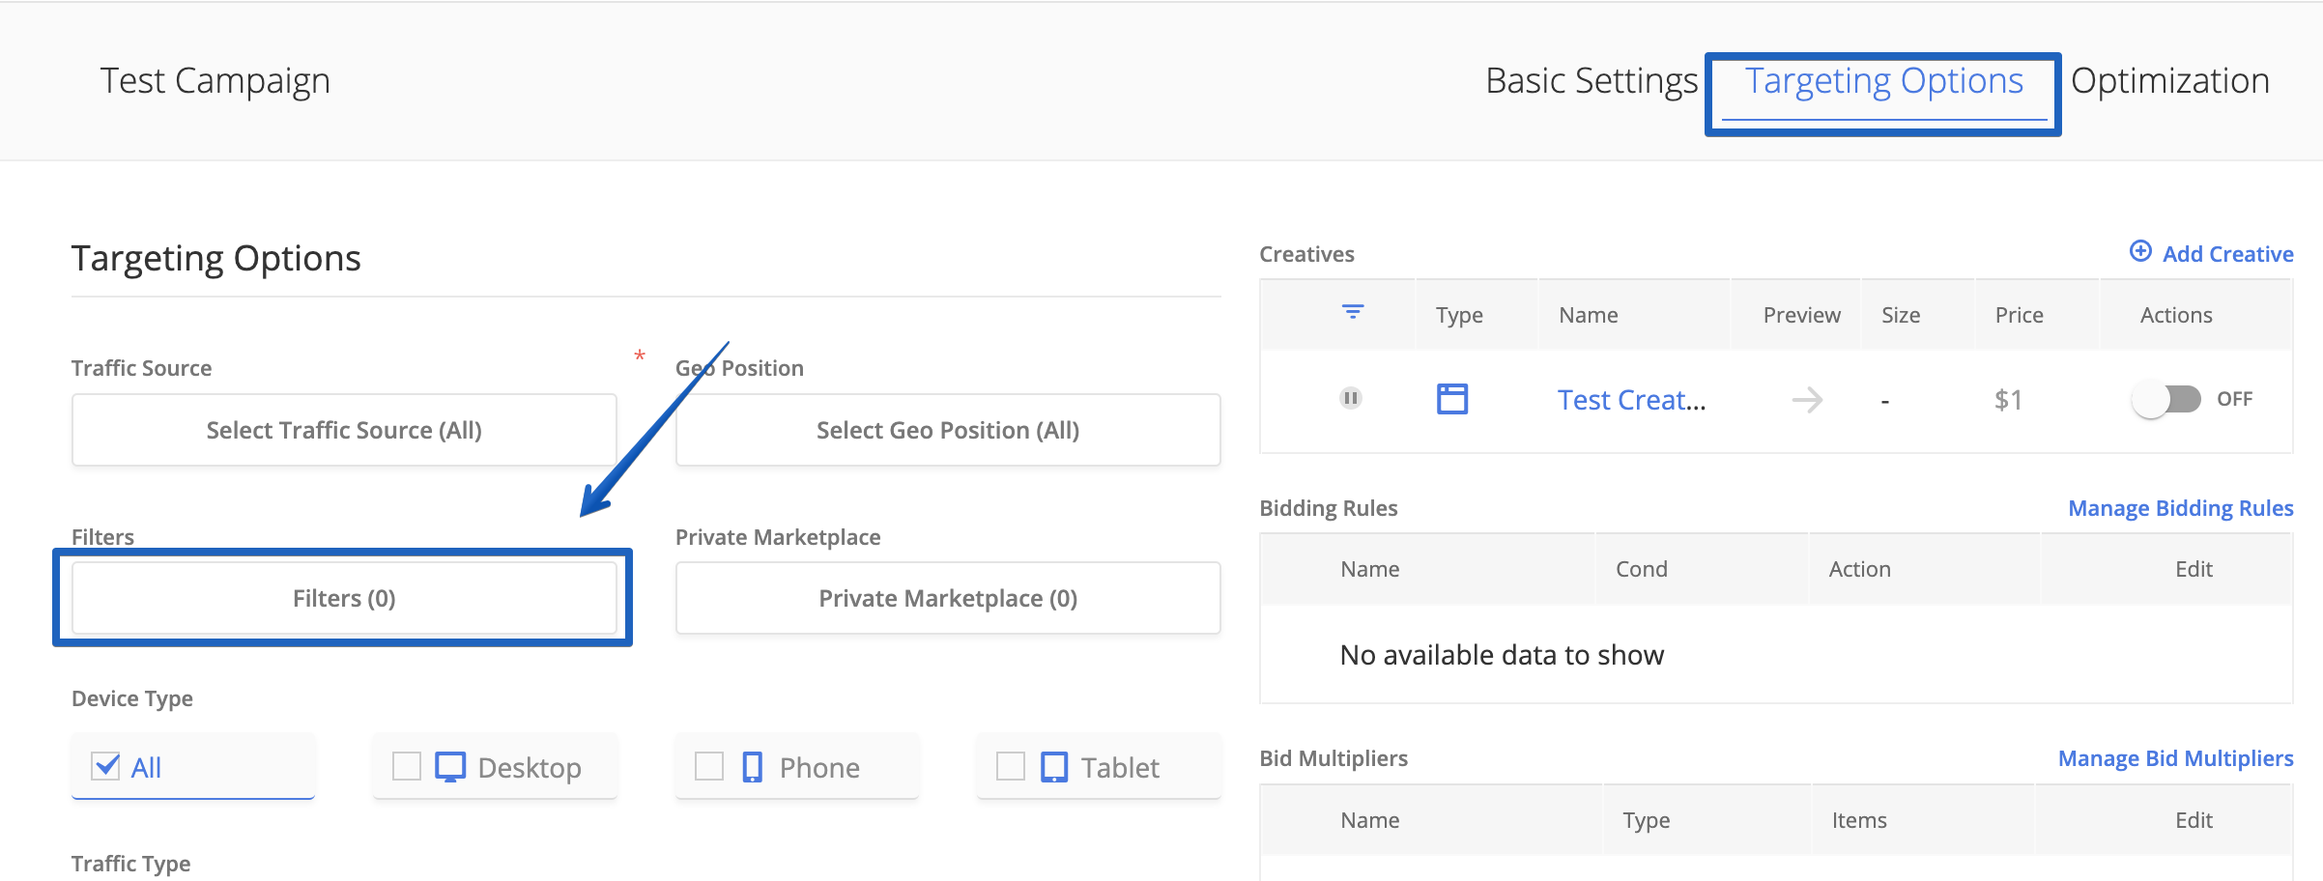Click the Desktop monitor icon

[450, 767]
